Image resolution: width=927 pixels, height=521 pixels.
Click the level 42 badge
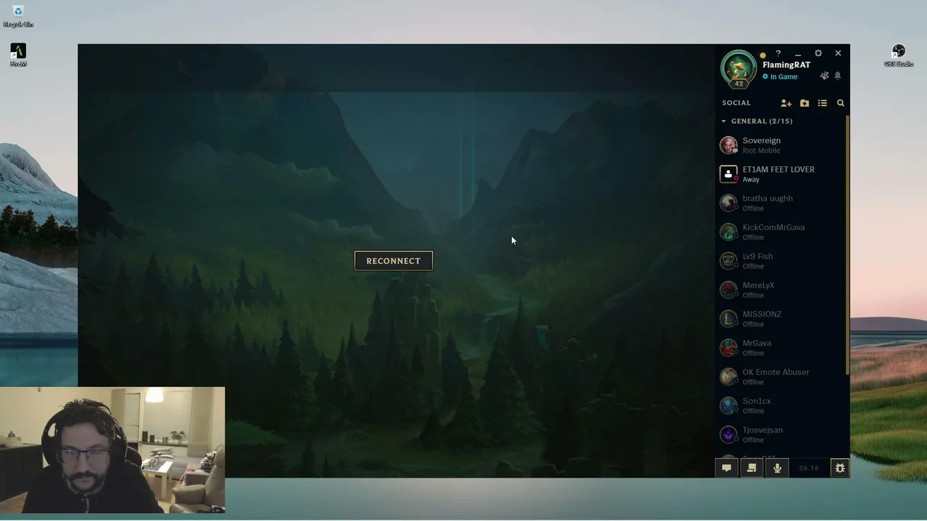pyautogui.click(x=739, y=83)
